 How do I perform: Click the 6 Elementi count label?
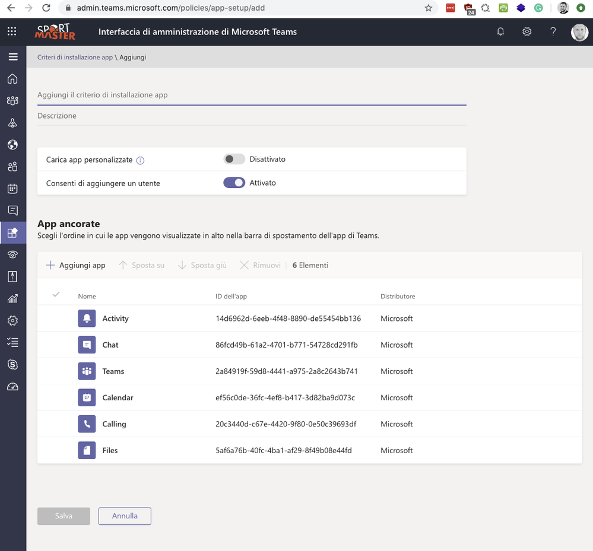(x=310, y=265)
